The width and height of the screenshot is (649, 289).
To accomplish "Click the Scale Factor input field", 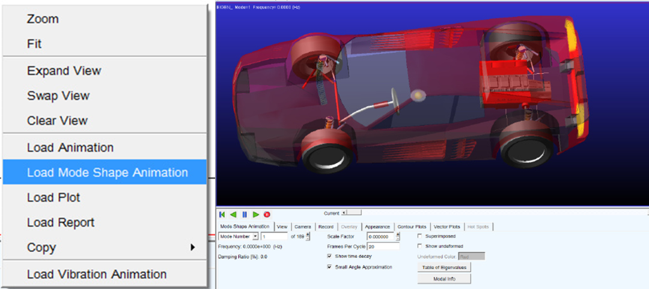I will coord(380,237).
